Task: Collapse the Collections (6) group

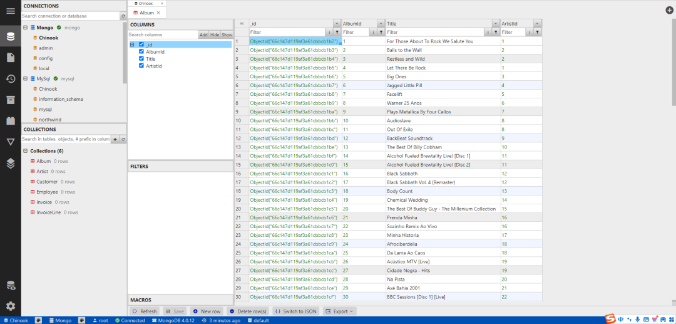Action: point(25,151)
